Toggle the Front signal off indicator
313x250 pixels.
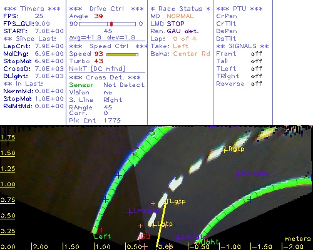(257, 54)
